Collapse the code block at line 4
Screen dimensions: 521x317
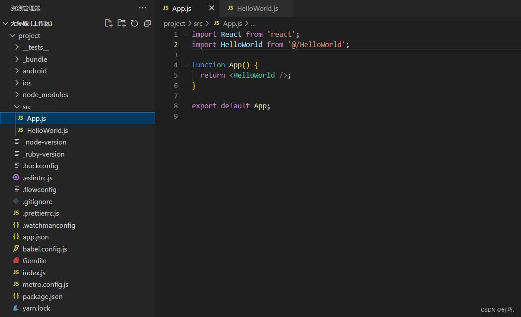(x=186, y=65)
